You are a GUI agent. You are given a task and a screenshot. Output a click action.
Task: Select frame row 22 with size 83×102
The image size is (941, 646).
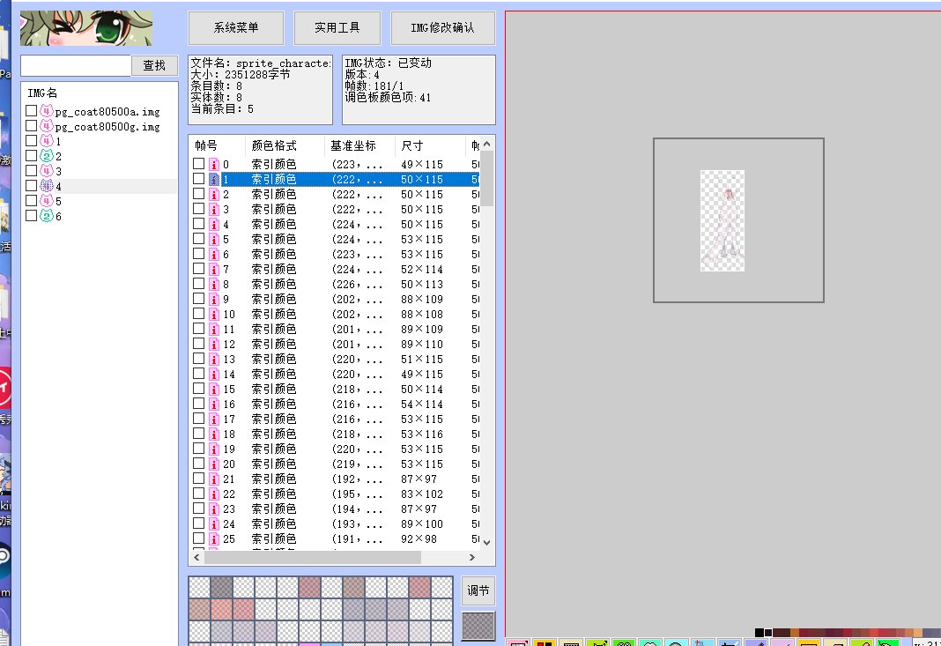click(x=336, y=494)
